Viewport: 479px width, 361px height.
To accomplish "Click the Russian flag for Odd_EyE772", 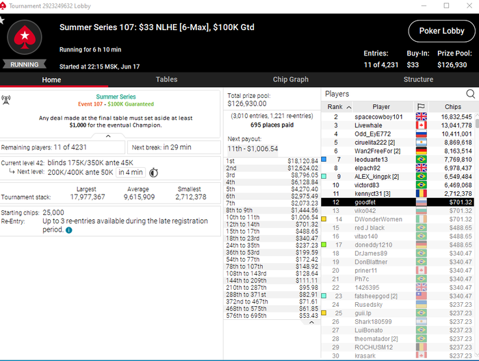I will click(x=422, y=134).
